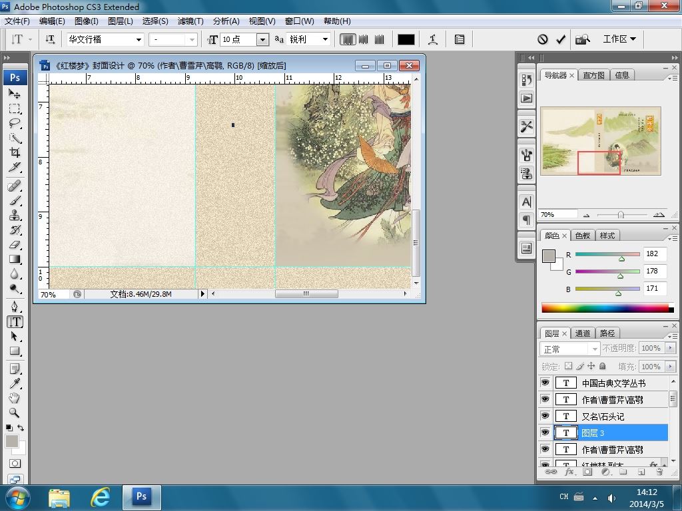Select the Eyedropper tool

pos(15,384)
